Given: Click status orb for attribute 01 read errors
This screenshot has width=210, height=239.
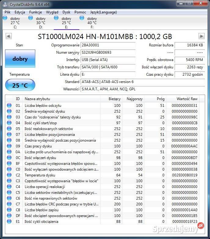Looking at the screenshot, I should point(9,106).
